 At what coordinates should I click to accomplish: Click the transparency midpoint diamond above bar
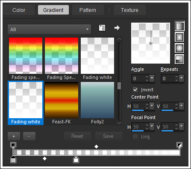click(x=97, y=146)
